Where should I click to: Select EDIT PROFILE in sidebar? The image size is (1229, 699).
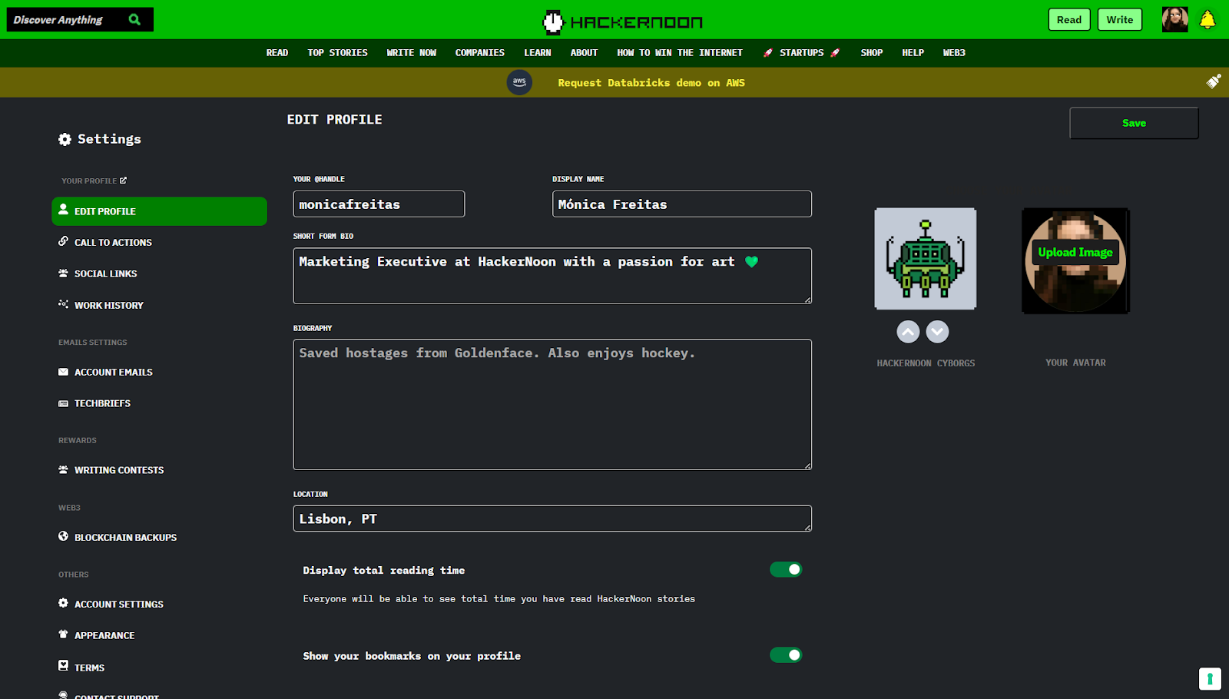coord(159,211)
